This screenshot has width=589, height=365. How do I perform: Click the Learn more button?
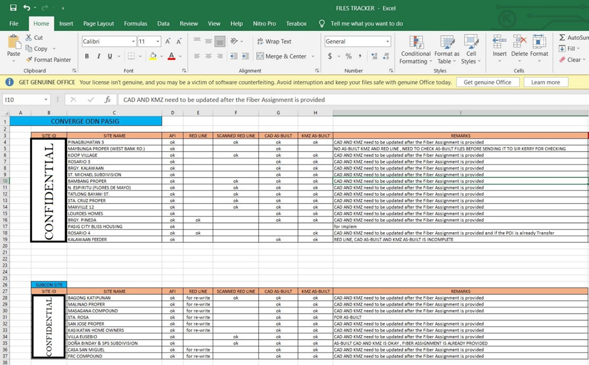[x=546, y=82]
